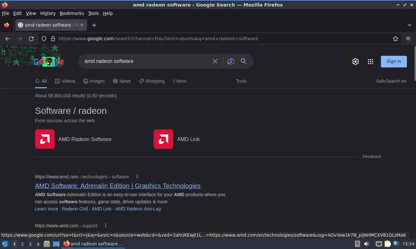Switch to workspace 4 in taskbar
The image size is (416, 249).
(x=38, y=244)
